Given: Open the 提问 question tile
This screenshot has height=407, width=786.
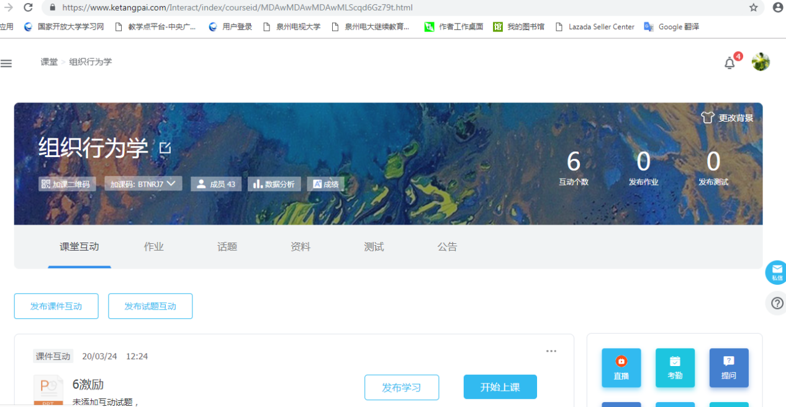Looking at the screenshot, I should click(729, 368).
